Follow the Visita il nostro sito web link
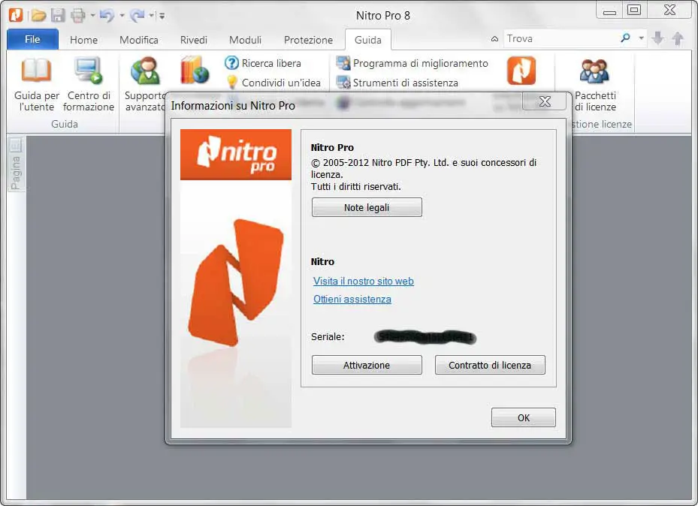Image resolution: width=698 pixels, height=506 pixels. click(363, 281)
